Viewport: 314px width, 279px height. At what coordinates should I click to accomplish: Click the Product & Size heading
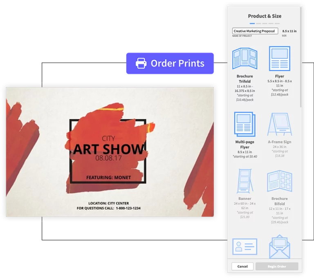(x=265, y=16)
